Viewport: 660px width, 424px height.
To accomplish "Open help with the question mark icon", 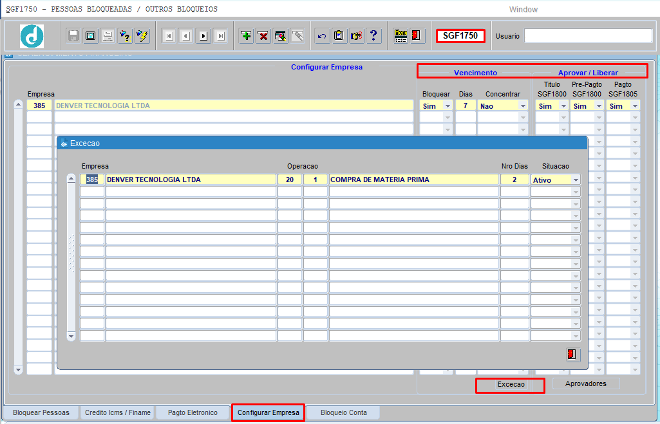I will pos(373,36).
